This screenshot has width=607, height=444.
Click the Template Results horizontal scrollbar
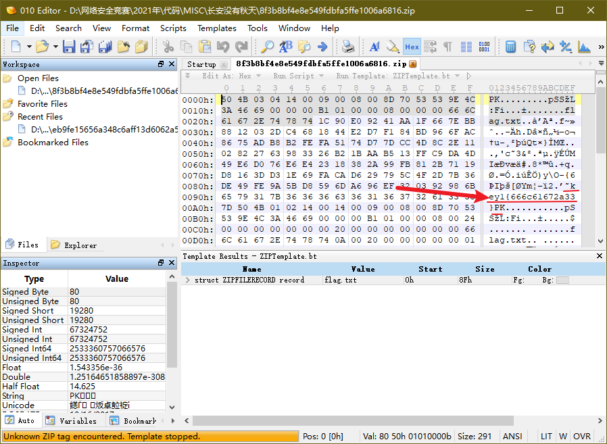pyautogui.click(x=353, y=420)
